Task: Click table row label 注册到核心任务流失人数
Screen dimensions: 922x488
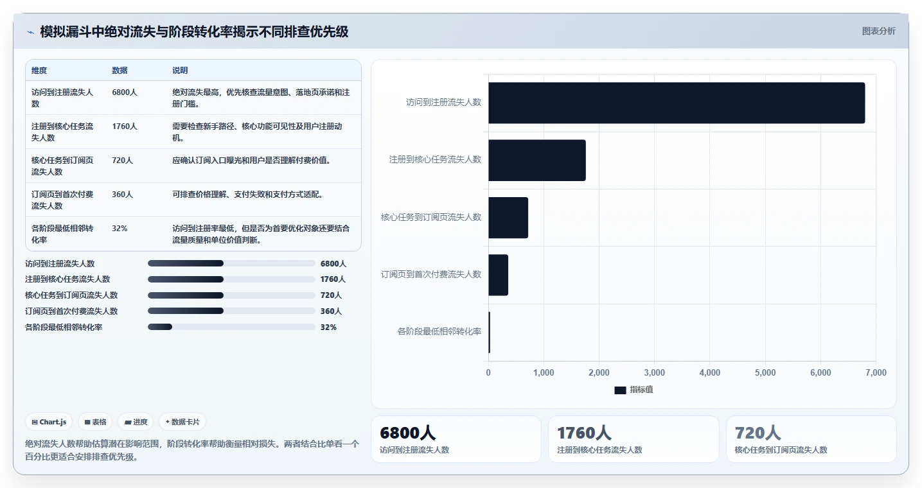Action: [x=63, y=132]
